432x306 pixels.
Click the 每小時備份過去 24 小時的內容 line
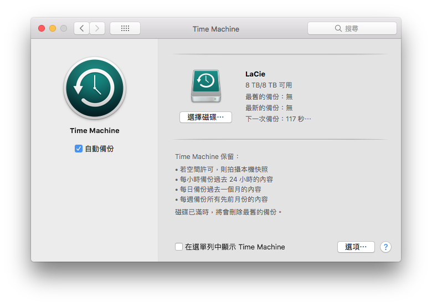[x=224, y=180]
